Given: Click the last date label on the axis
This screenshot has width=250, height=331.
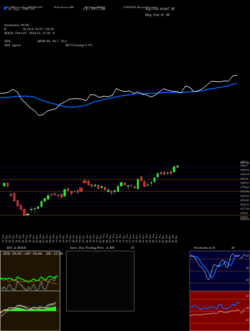Looking at the screenshot, I should click(x=176, y=239).
